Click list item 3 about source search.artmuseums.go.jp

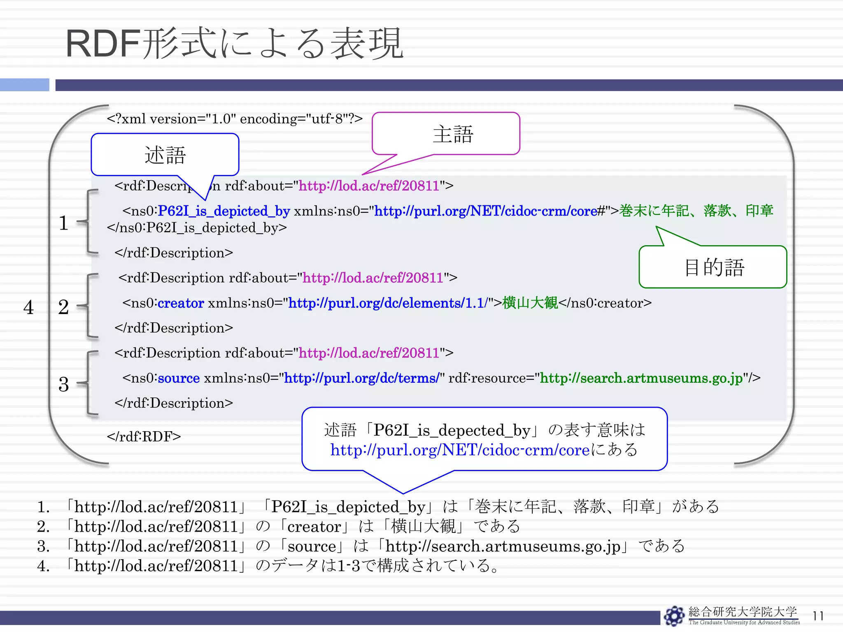tap(361, 546)
